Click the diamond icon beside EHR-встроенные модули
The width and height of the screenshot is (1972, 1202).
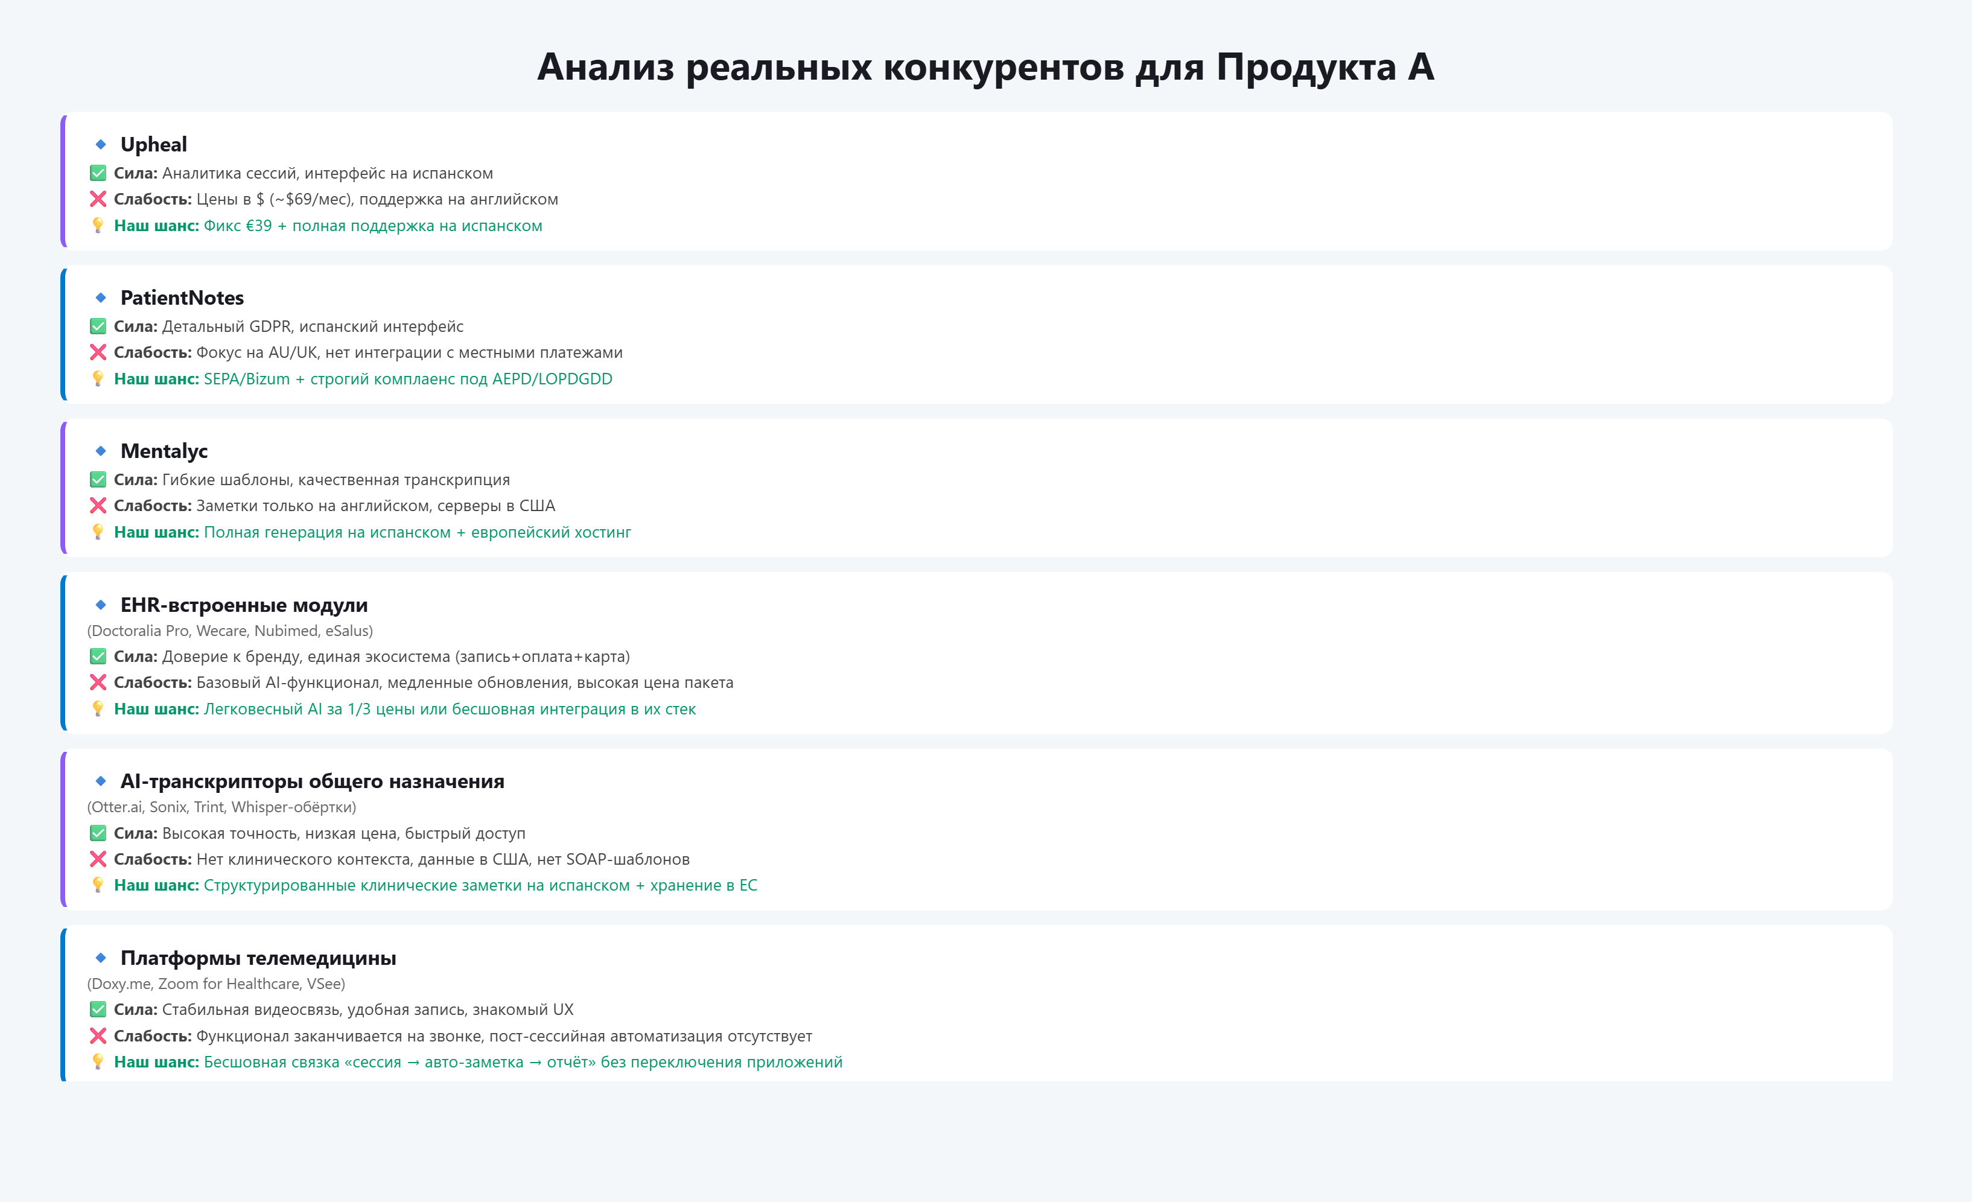101,605
